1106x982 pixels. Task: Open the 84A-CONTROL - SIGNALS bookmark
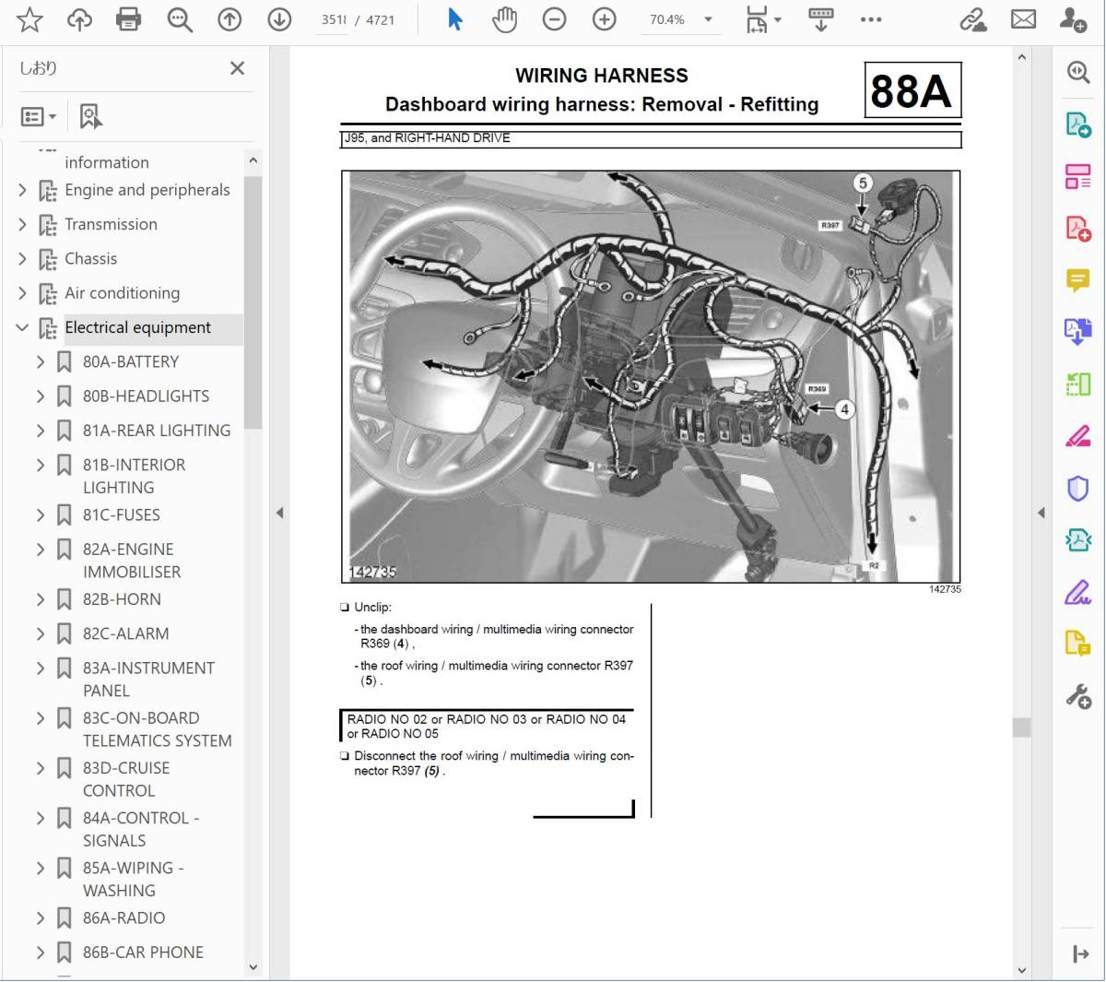click(x=141, y=829)
